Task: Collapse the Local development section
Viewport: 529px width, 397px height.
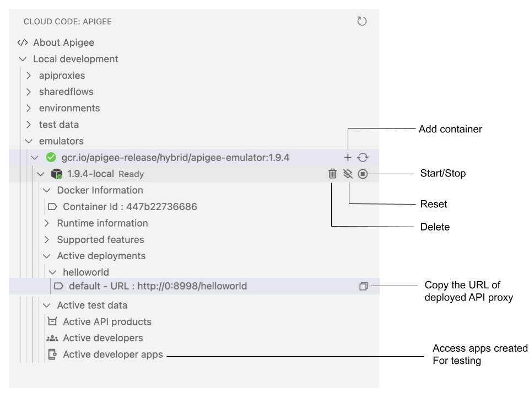Action: coord(22,59)
